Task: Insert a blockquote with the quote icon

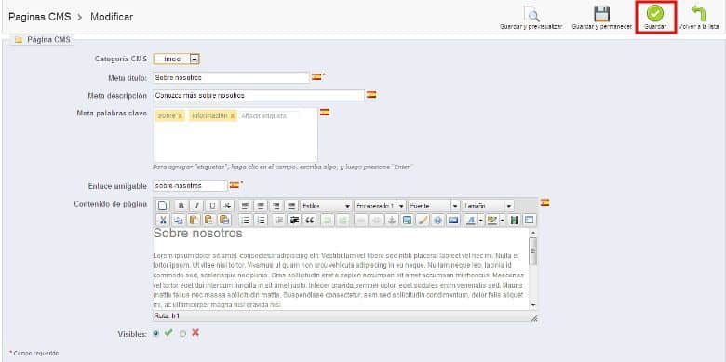Action: coord(310,221)
